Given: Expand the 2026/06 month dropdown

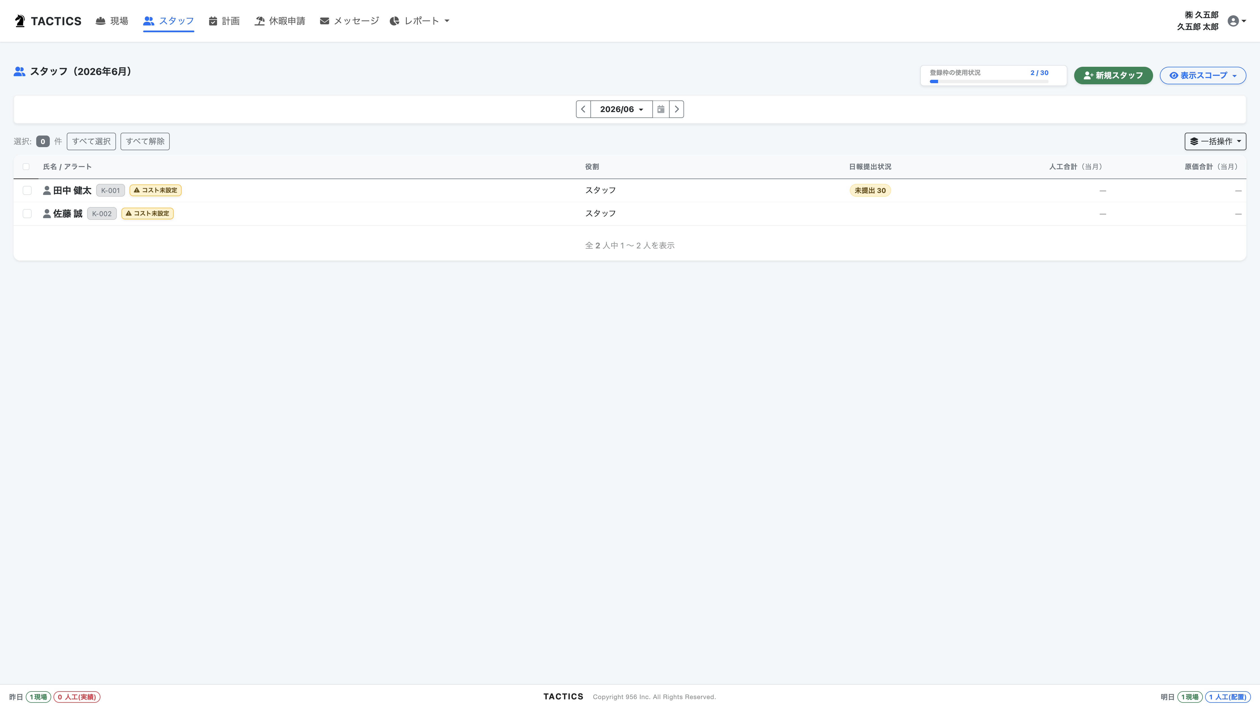Looking at the screenshot, I should point(621,109).
